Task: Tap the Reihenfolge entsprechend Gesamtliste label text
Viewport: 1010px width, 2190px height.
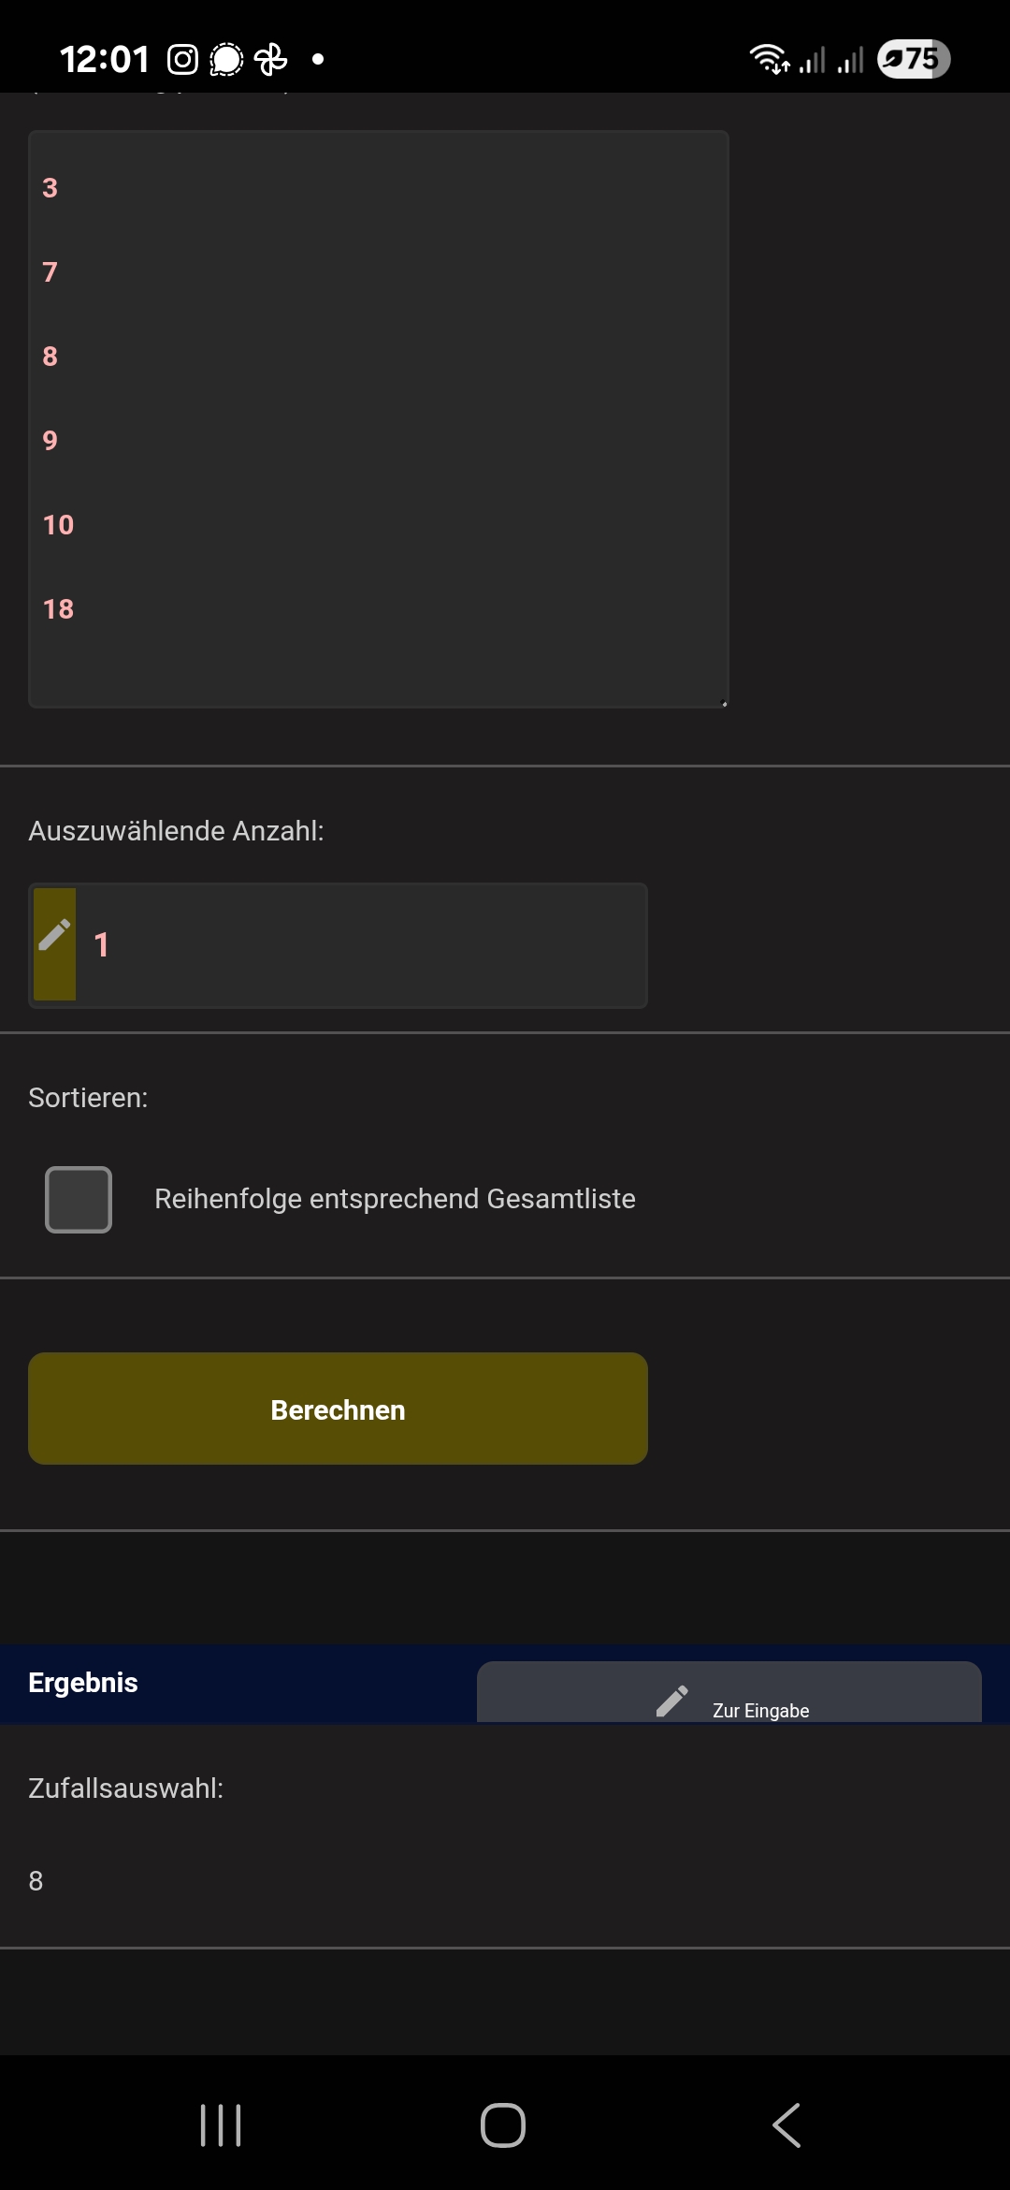Action: (395, 1199)
